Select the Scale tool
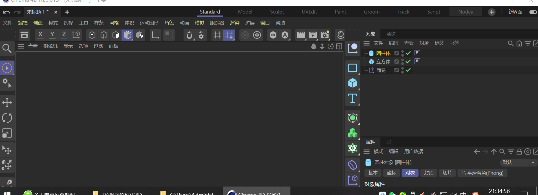Viewport: 538px width, 195px height. [7, 133]
